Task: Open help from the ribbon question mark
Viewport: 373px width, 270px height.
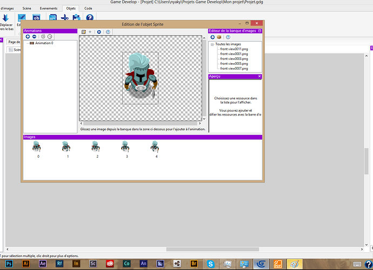Action: (90, 17)
